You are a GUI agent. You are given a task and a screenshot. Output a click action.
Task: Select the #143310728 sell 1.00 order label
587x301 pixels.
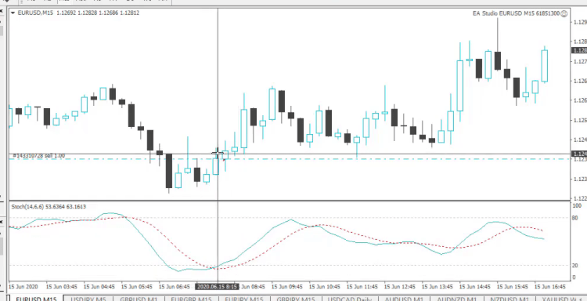coord(39,155)
